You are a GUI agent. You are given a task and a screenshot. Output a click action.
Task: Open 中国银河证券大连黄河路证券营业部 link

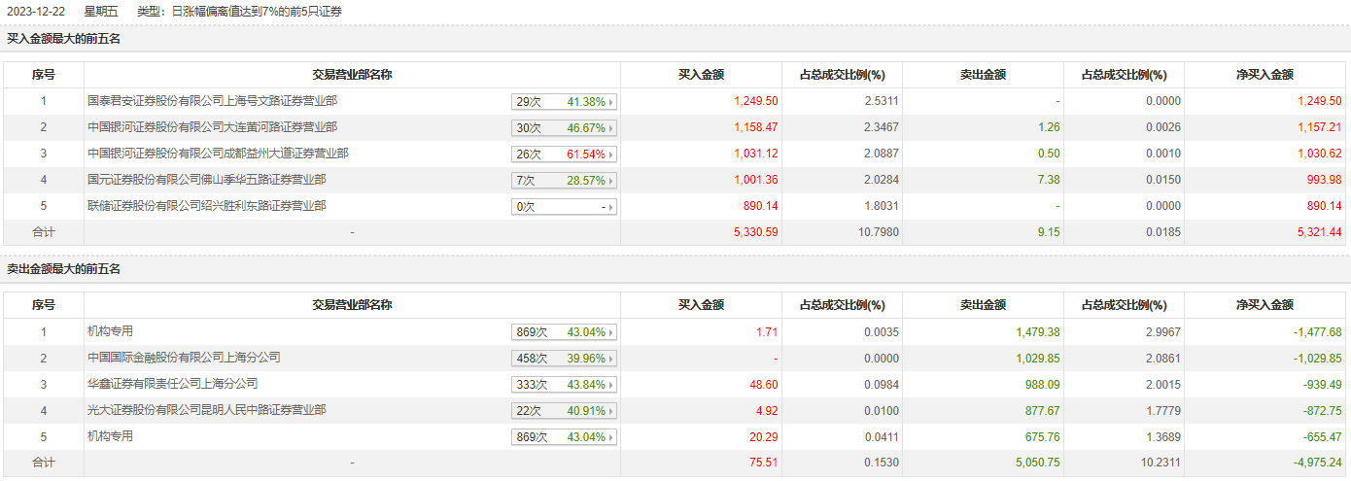[212, 127]
